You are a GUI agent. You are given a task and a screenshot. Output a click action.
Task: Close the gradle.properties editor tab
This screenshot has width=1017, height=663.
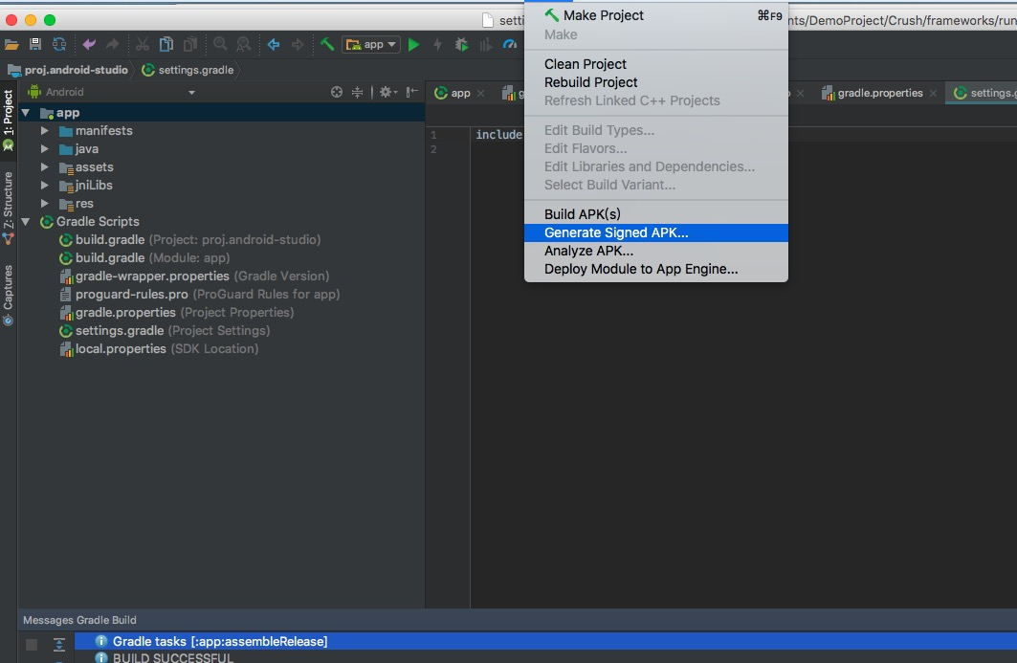pyautogui.click(x=933, y=94)
